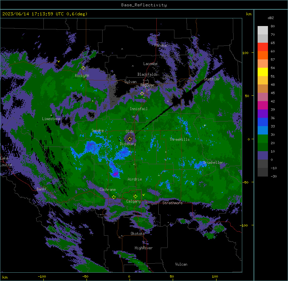The image size is (288, 281).
Task: Pick the bright green swatch between 30 and 20
Action: 263,139
